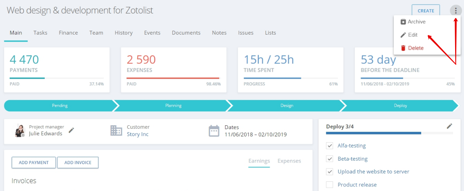
Task: Click the 2 590 expenses value
Action: point(141,60)
